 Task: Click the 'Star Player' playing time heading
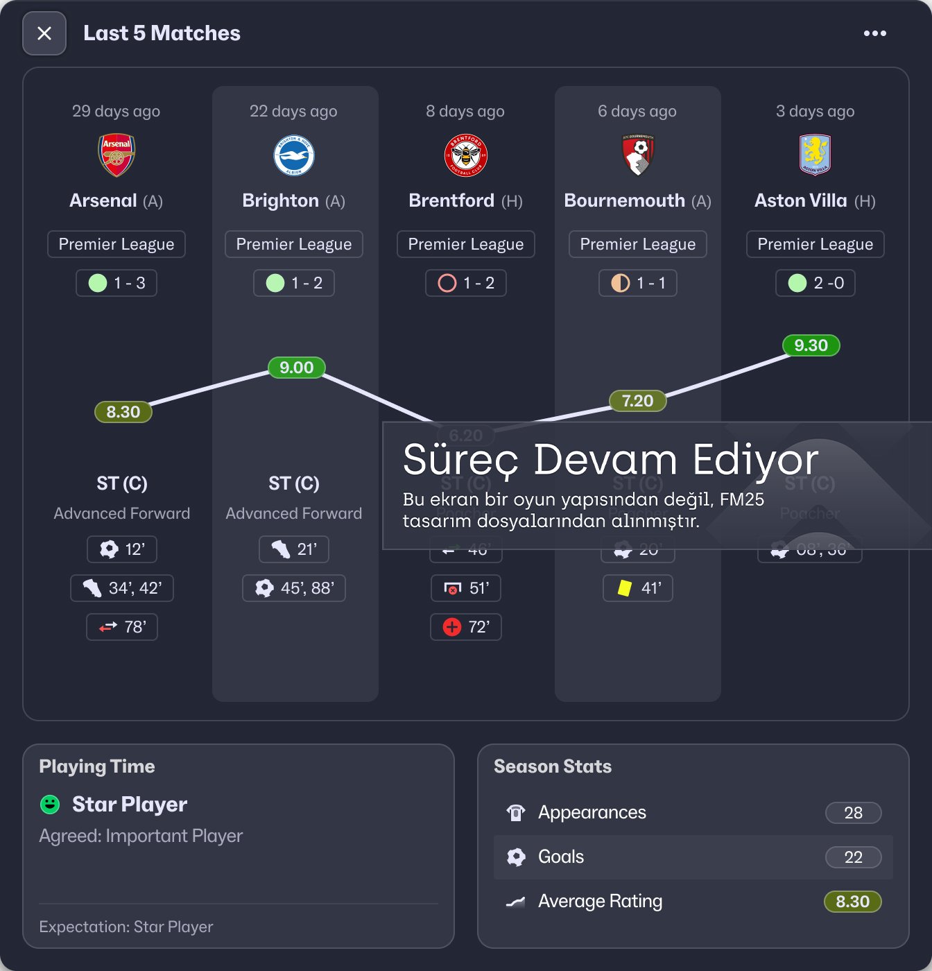coord(130,805)
